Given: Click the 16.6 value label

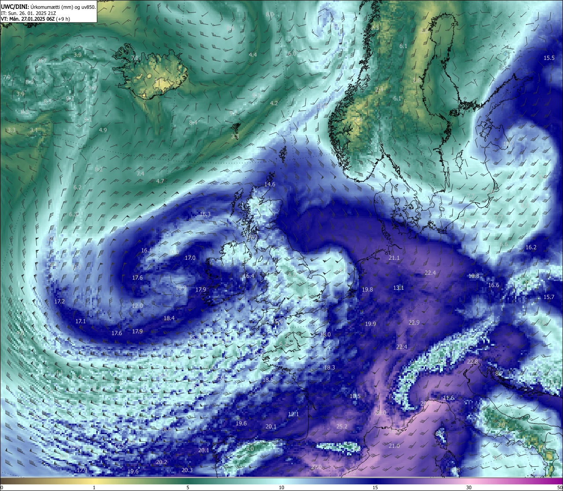Looking at the screenshot, I should [494, 285].
